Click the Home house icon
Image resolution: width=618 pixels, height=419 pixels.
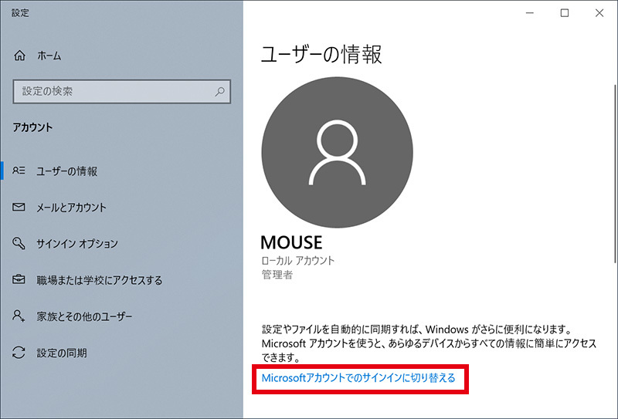(x=19, y=56)
